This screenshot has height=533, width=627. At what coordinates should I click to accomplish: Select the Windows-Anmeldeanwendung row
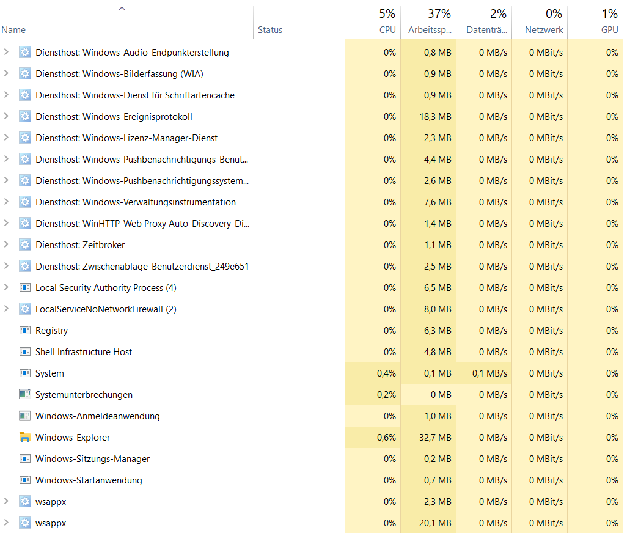[x=312, y=416]
